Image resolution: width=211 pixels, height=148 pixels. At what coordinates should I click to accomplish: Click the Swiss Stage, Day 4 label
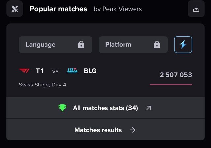pyautogui.click(x=43, y=85)
